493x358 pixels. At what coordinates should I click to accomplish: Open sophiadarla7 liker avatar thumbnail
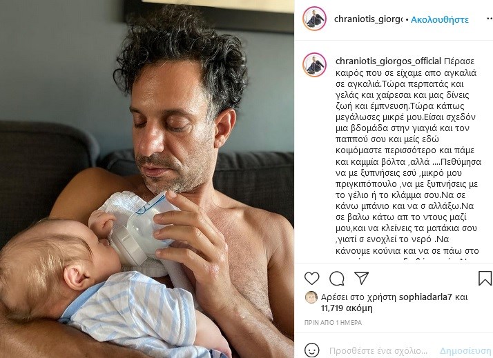coord(311,297)
